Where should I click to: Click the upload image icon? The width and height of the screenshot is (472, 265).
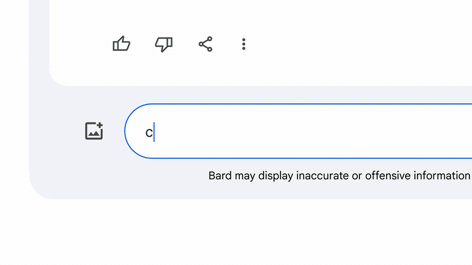point(94,131)
